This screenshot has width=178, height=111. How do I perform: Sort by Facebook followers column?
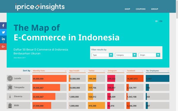point(135,71)
